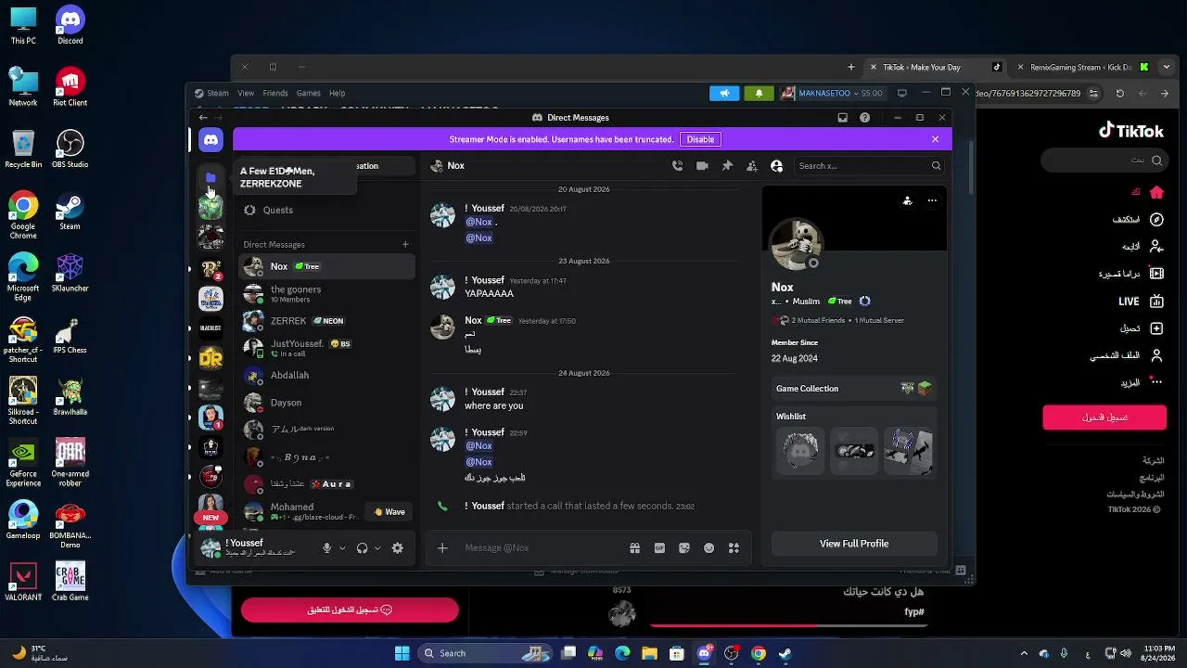Open TikTok LIVE section
The width and height of the screenshot is (1187, 668).
1141,302
